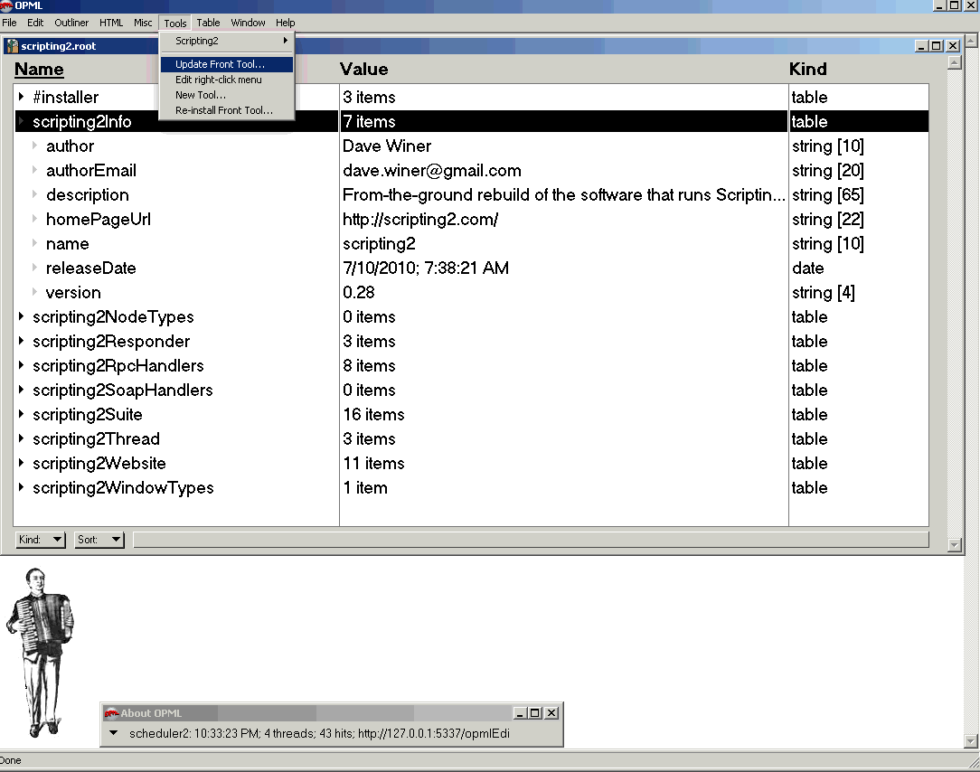Open the Scripting2 submenu

coord(226,41)
